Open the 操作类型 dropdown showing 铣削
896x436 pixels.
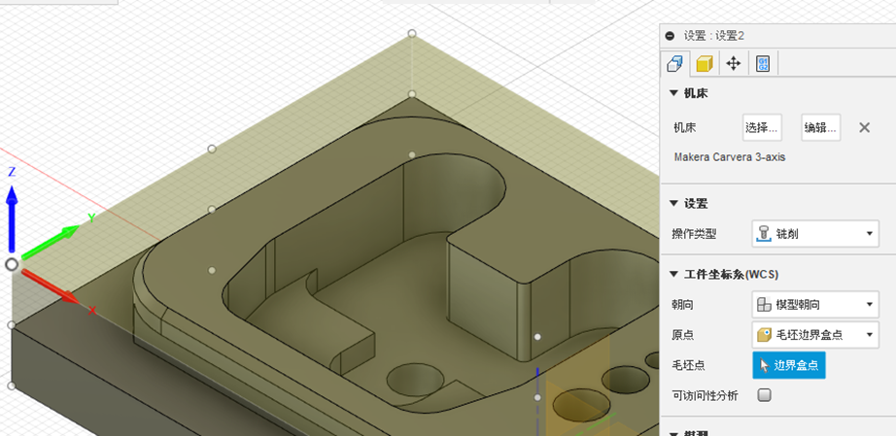click(x=815, y=234)
